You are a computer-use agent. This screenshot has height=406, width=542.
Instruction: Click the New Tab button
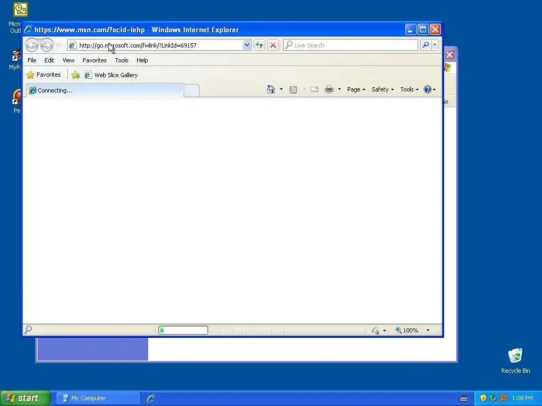[x=192, y=90]
